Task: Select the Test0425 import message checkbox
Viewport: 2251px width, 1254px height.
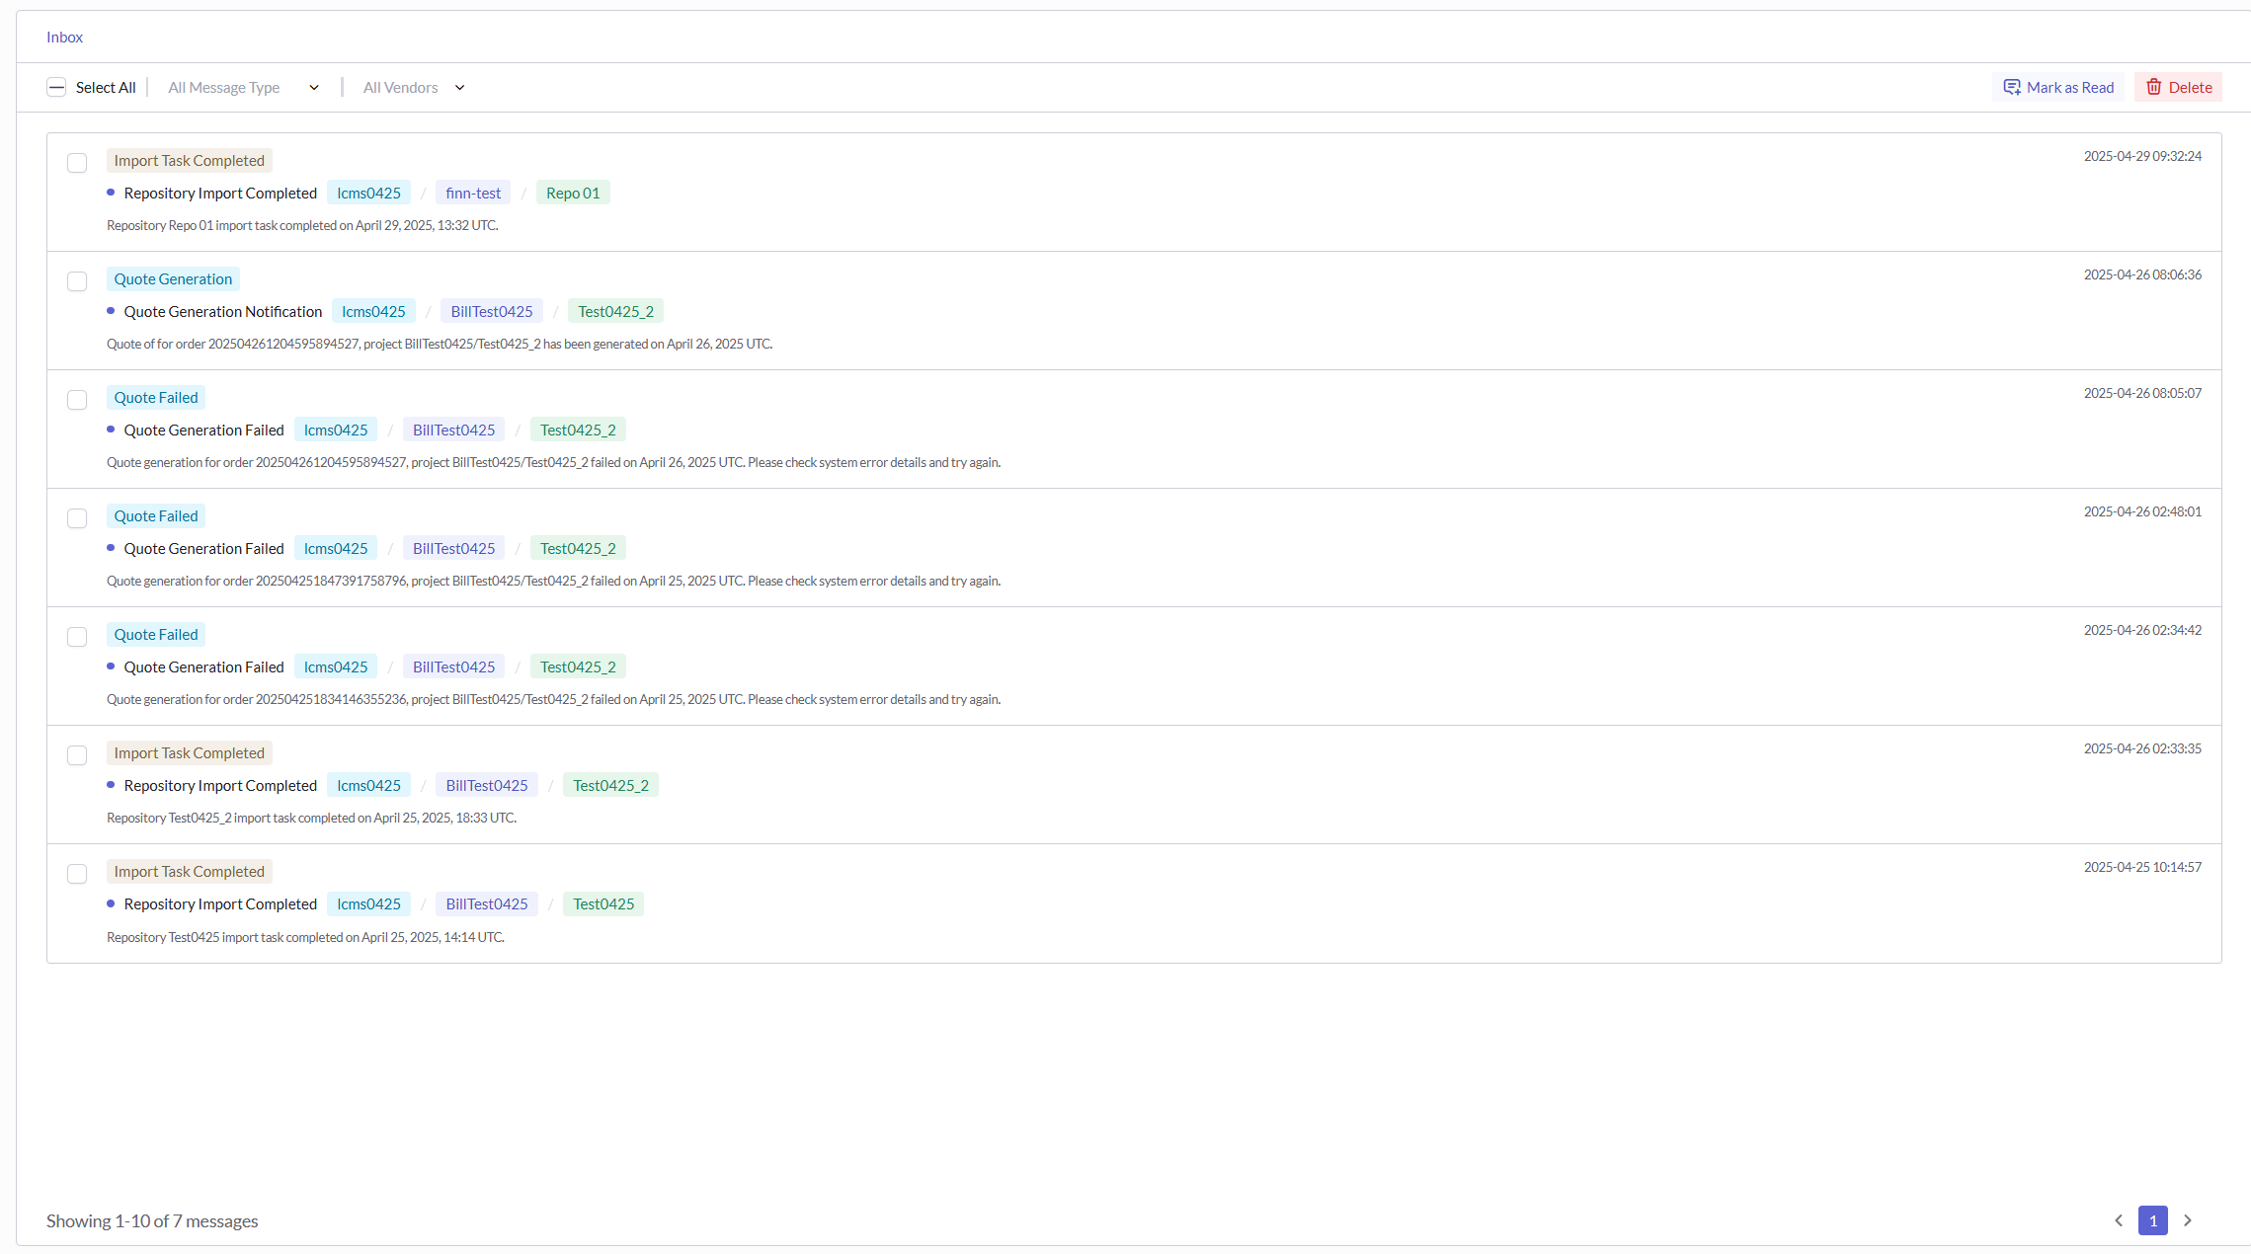Action: (77, 874)
